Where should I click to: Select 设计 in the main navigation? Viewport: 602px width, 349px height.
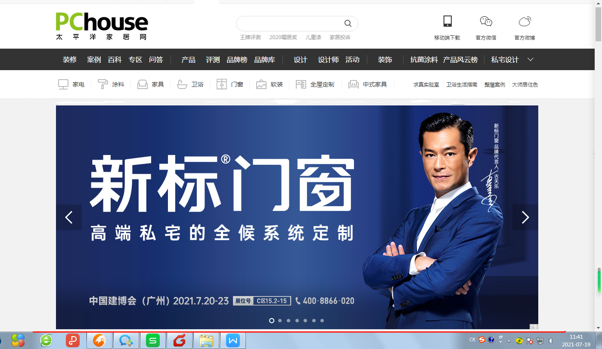pyautogui.click(x=301, y=60)
